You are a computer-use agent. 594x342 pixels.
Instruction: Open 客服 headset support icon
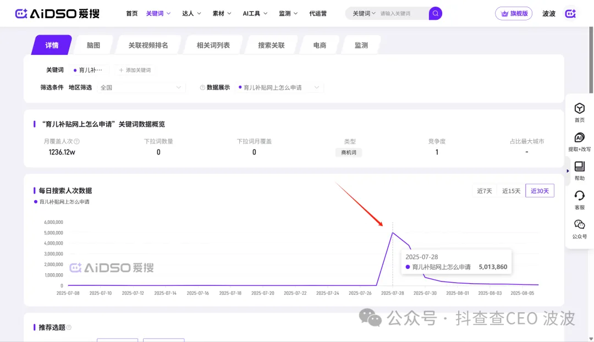pyautogui.click(x=579, y=196)
